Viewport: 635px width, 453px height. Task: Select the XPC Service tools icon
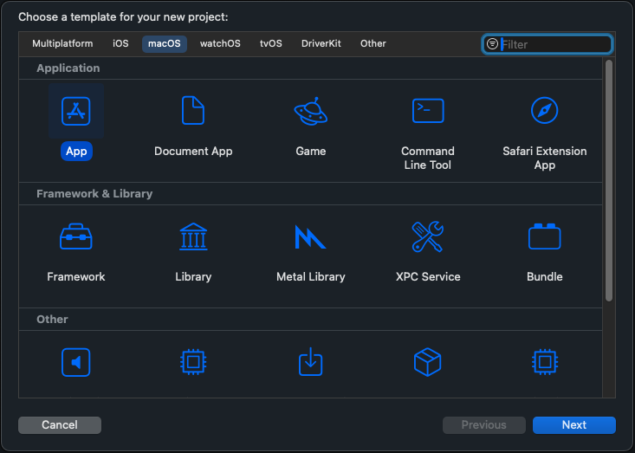428,236
